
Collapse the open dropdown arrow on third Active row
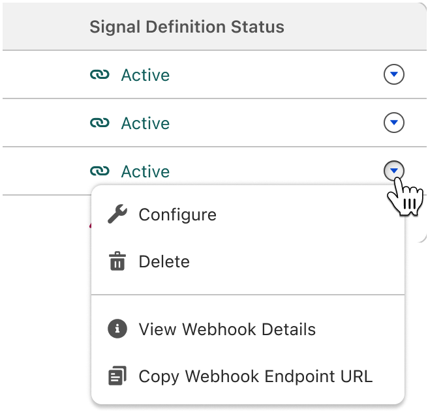click(x=394, y=171)
